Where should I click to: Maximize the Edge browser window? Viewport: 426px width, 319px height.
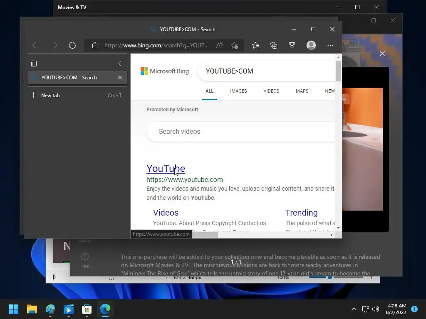[x=313, y=29]
